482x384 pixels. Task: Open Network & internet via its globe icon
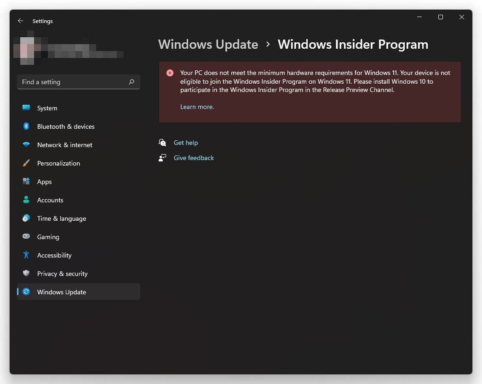click(26, 145)
